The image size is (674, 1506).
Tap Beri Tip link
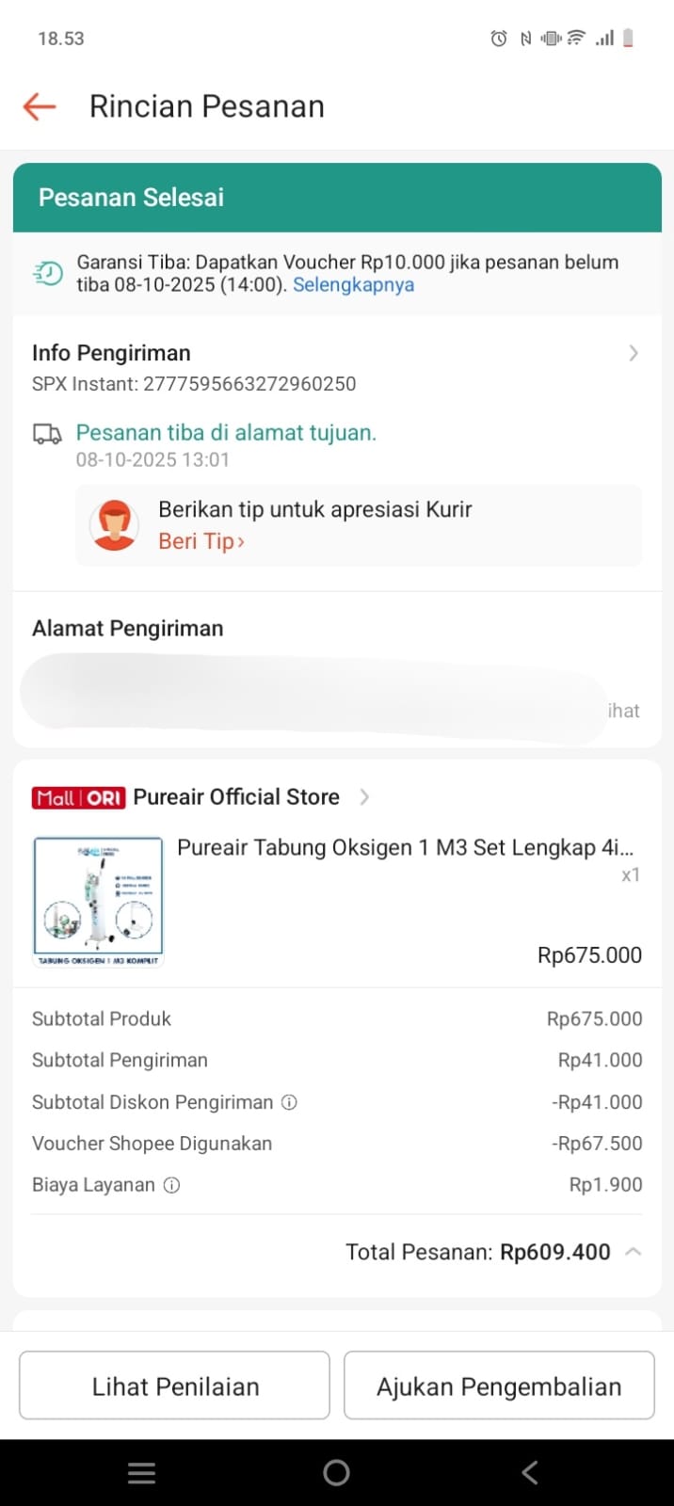tap(201, 541)
